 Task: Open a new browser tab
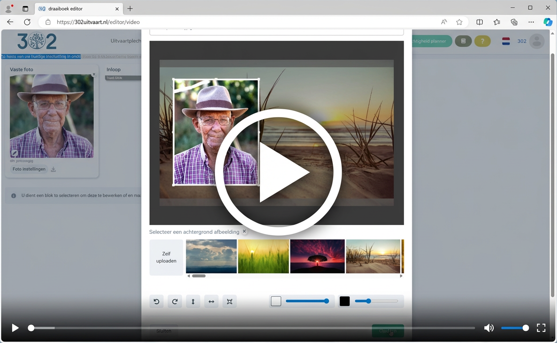tap(130, 8)
